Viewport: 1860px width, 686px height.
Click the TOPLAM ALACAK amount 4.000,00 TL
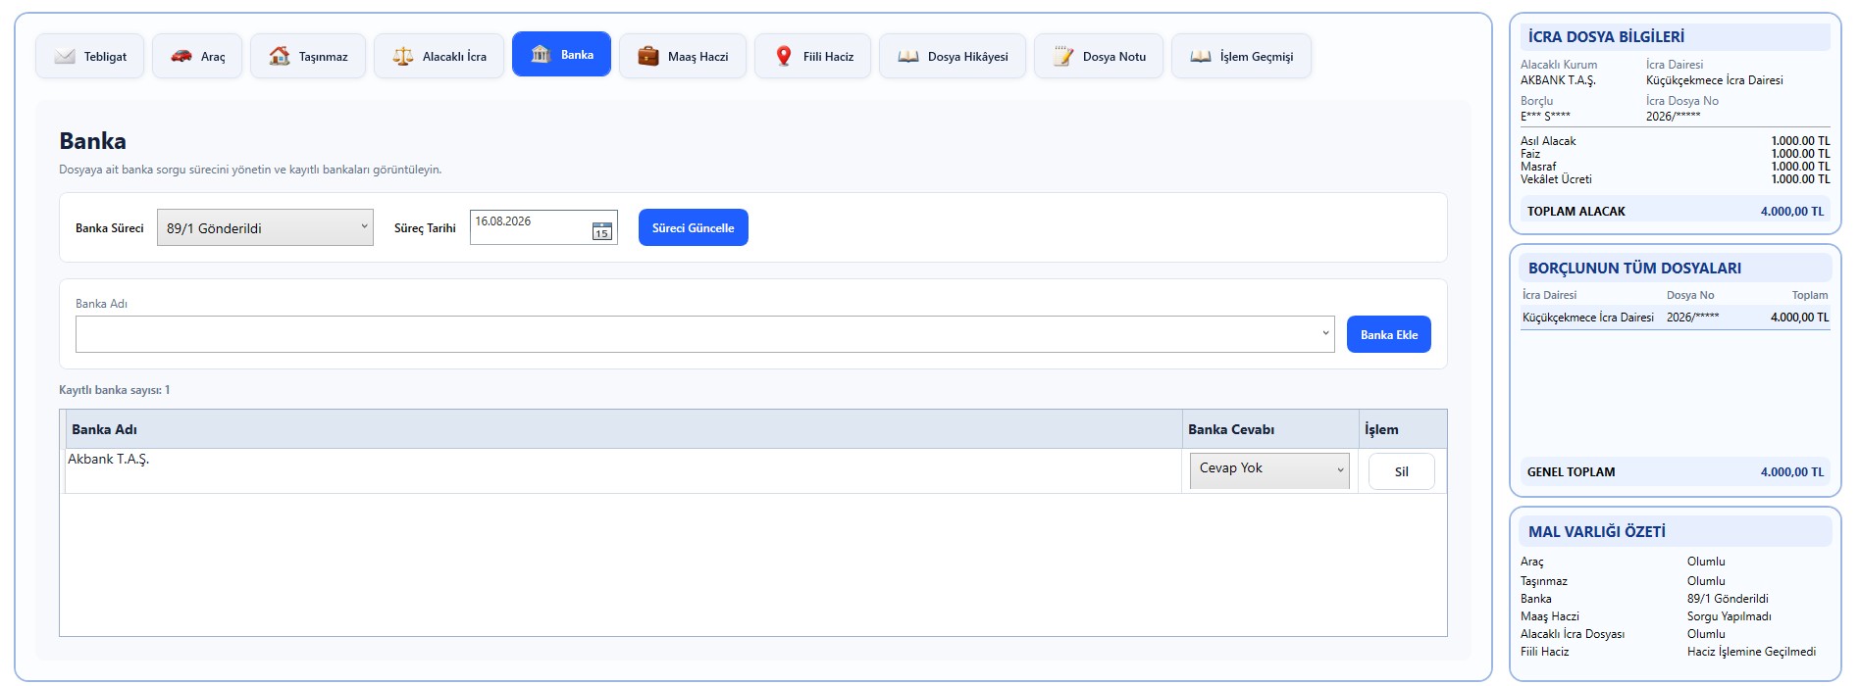[x=1792, y=211]
